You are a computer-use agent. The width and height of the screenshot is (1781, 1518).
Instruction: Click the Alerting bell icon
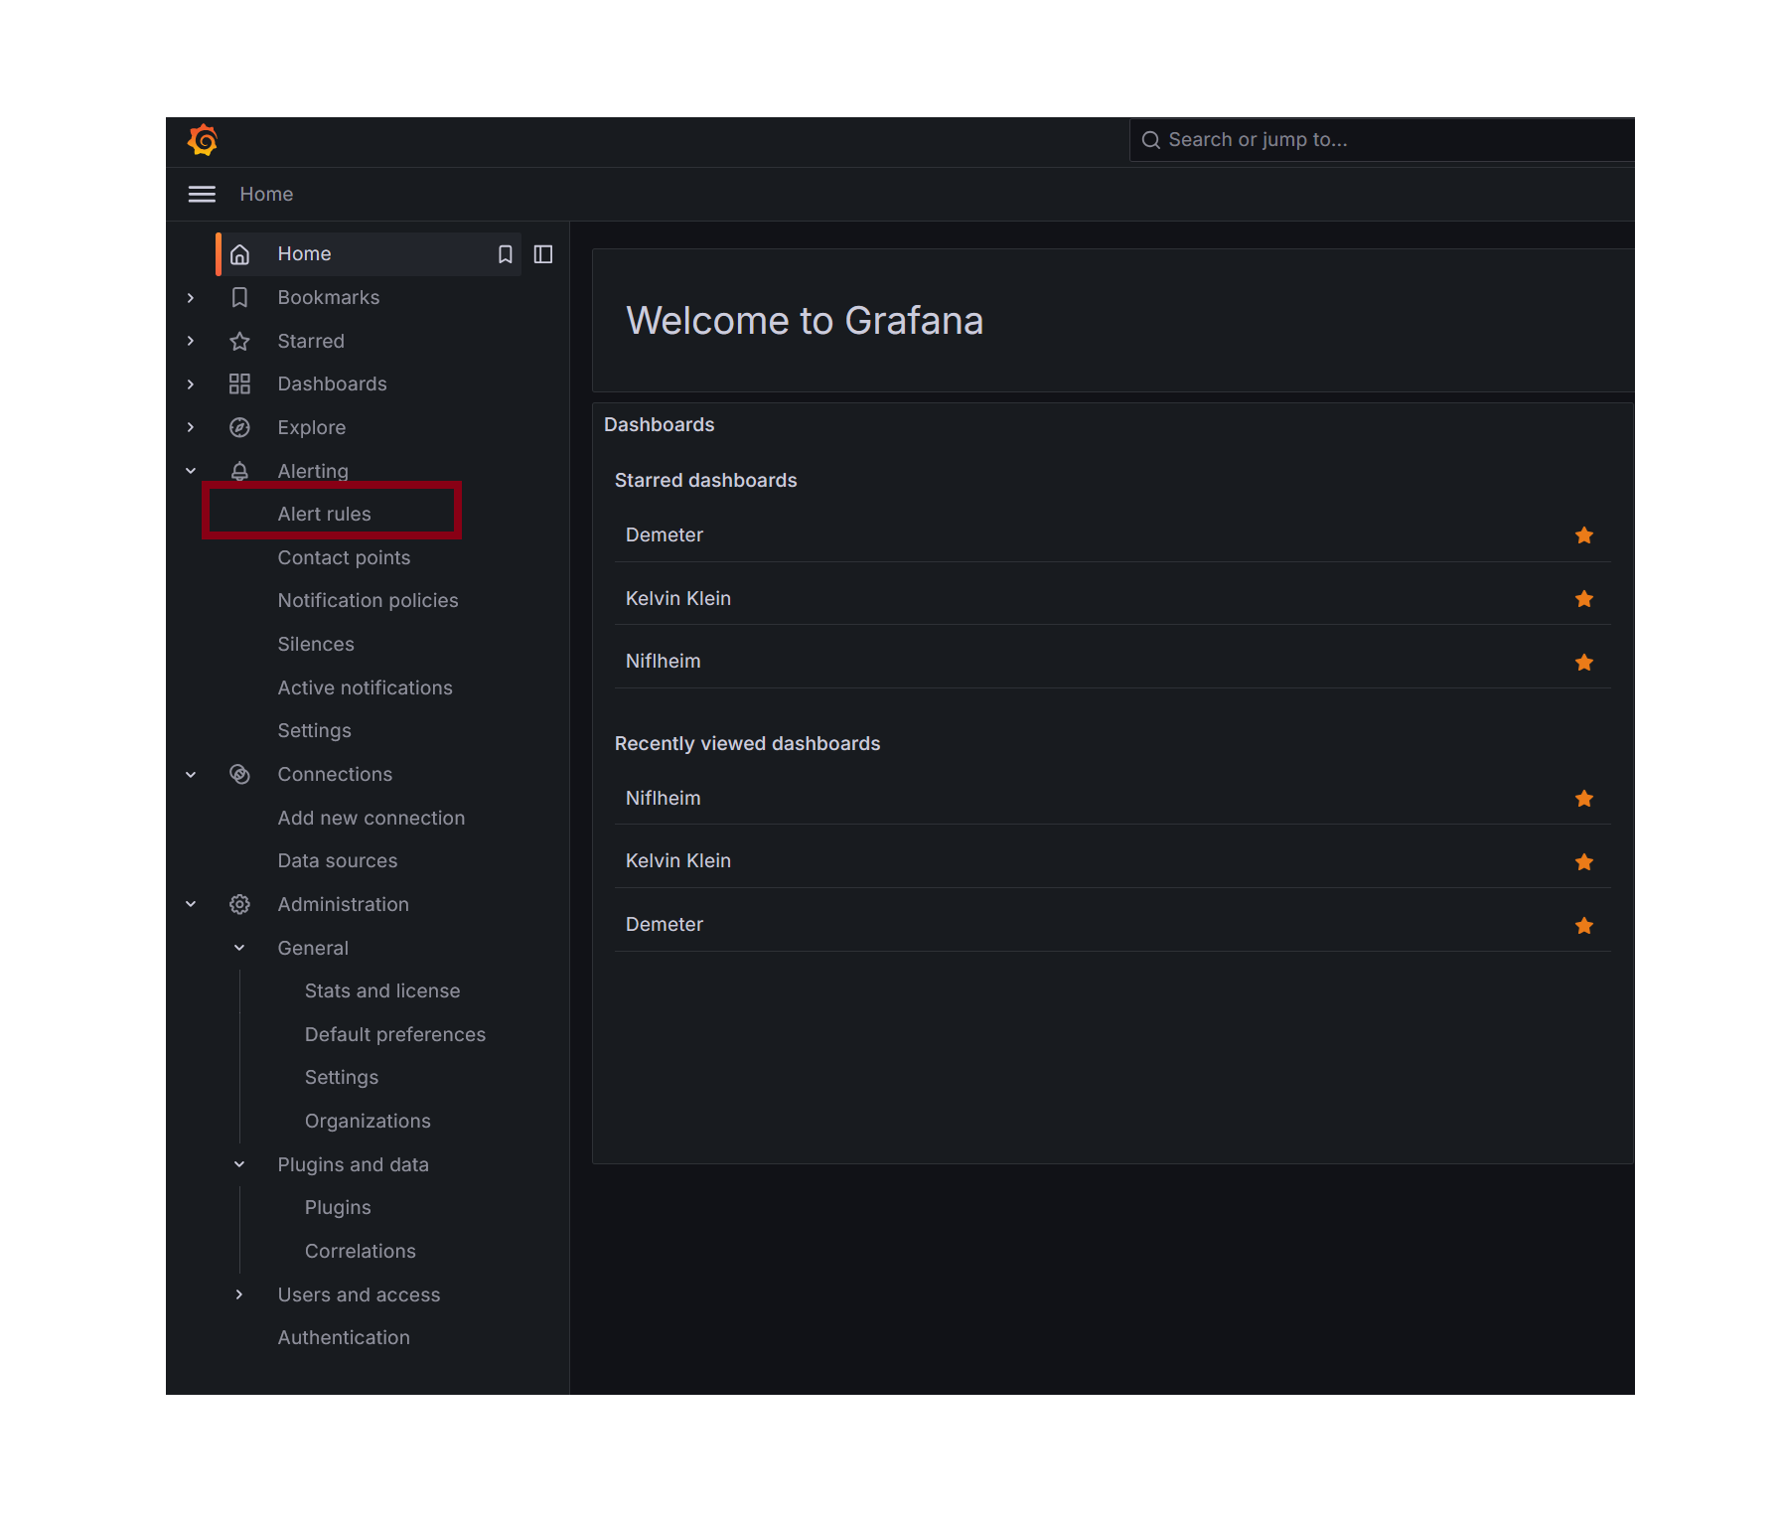(x=239, y=471)
